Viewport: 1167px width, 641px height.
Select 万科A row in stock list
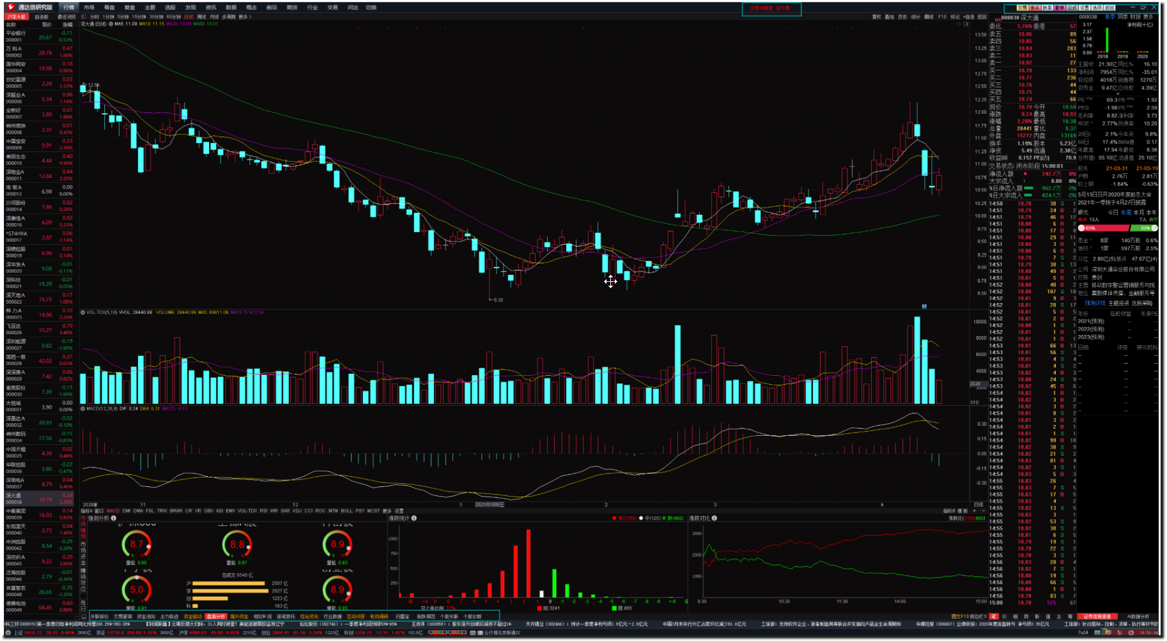point(39,52)
